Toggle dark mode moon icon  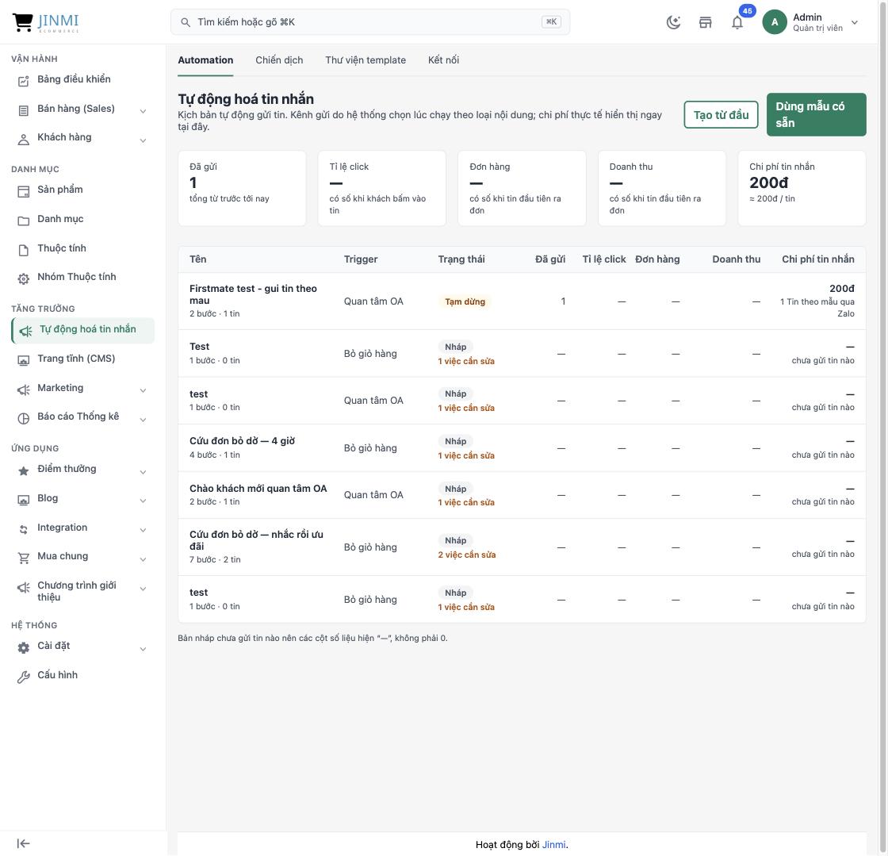673,23
